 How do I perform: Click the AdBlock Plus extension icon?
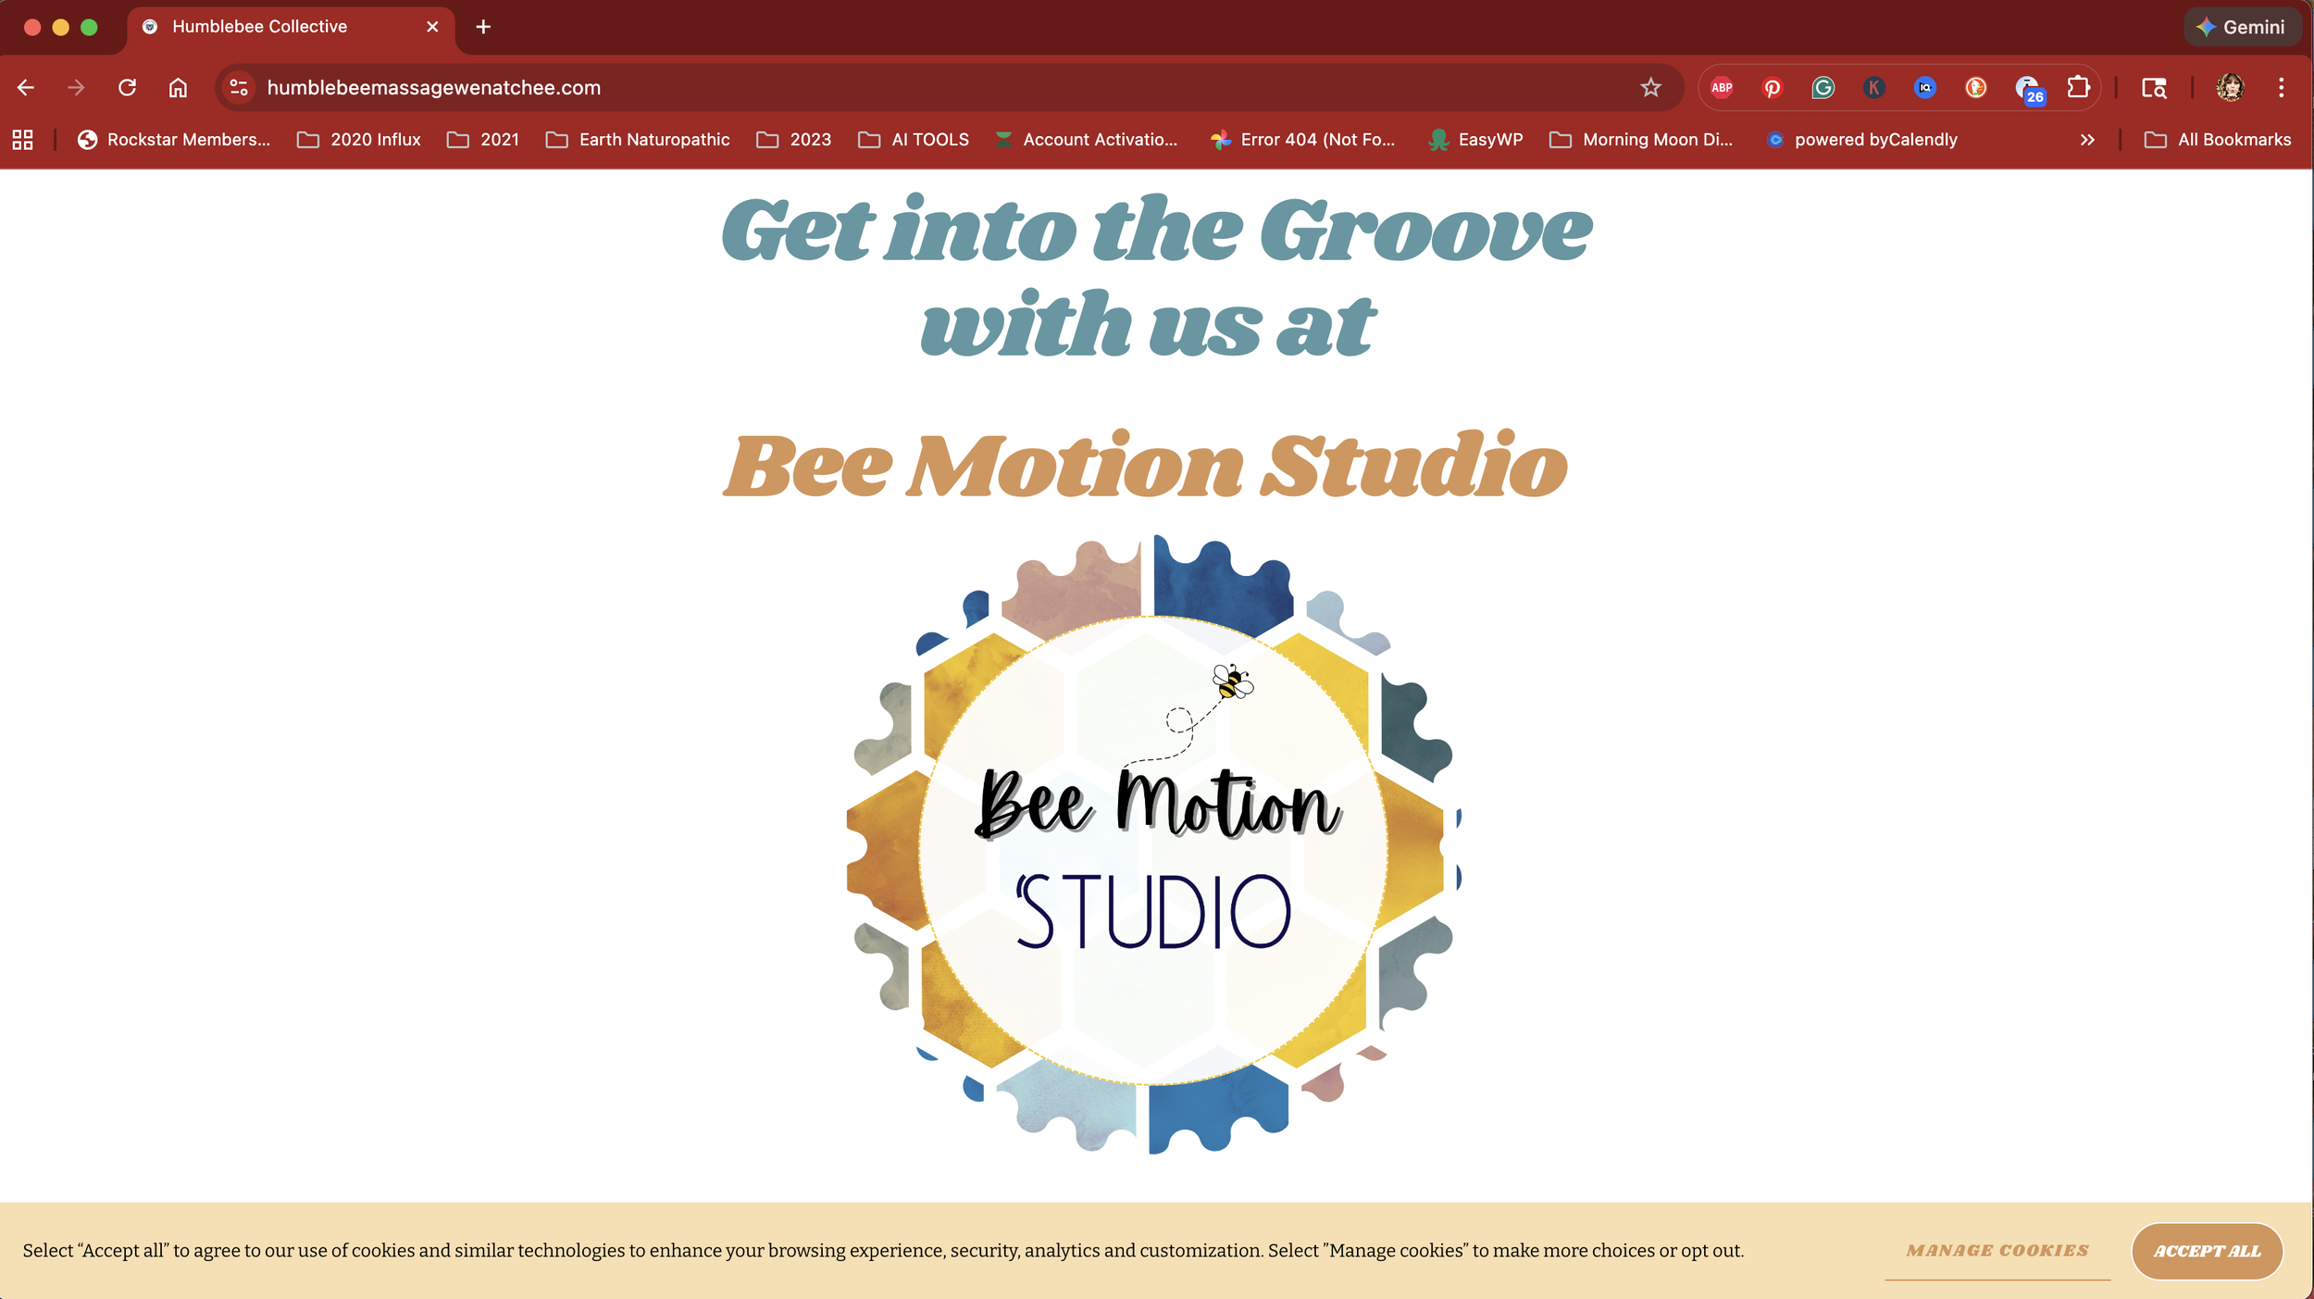coord(1722,88)
